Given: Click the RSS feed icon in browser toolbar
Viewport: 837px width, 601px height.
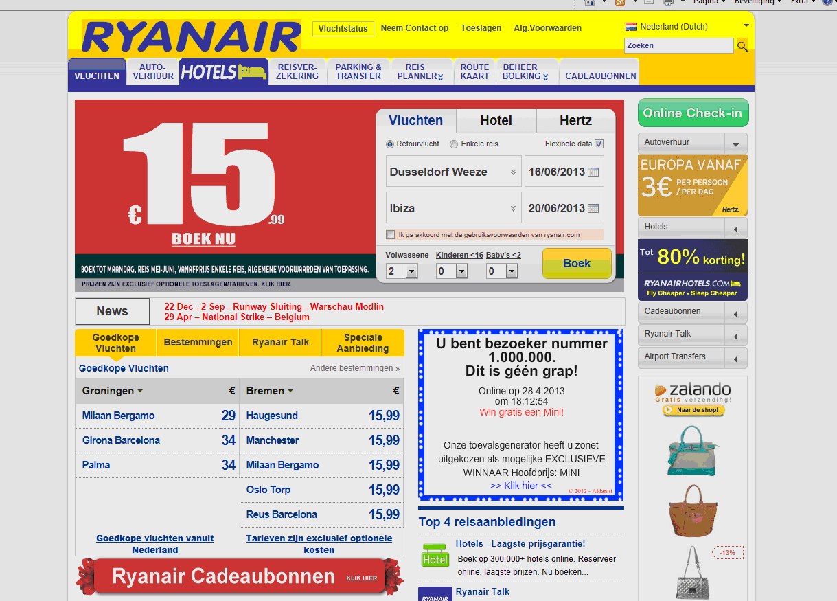Looking at the screenshot, I should coord(620,3).
